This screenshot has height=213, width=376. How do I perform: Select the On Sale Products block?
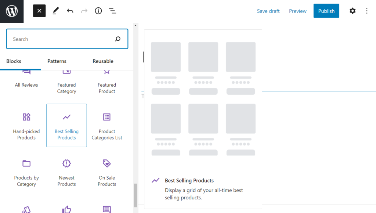pos(106,172)
